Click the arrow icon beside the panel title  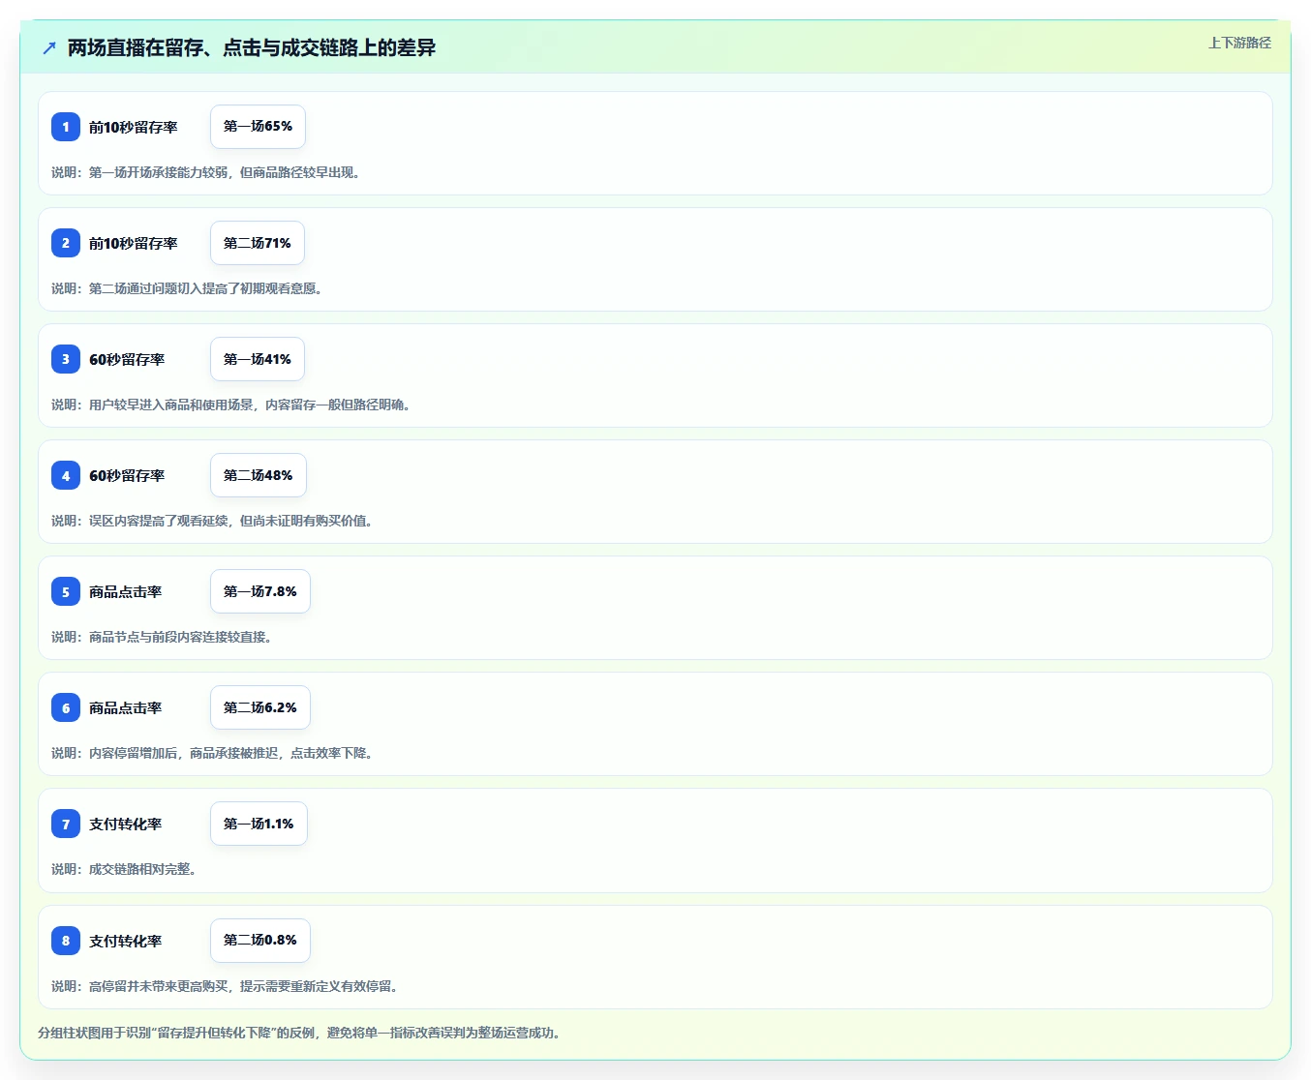49,47
